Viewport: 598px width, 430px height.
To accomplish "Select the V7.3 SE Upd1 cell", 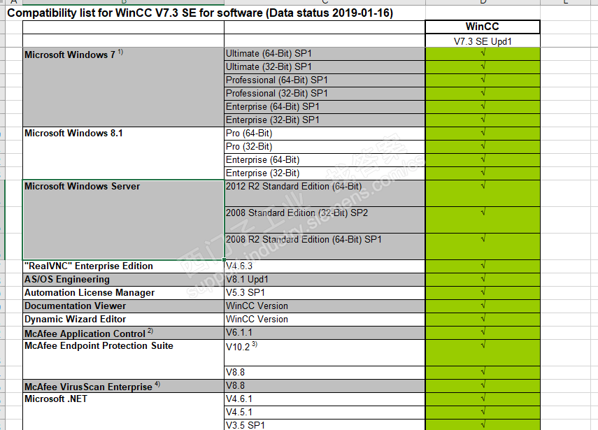I will (x=483, y=41).
